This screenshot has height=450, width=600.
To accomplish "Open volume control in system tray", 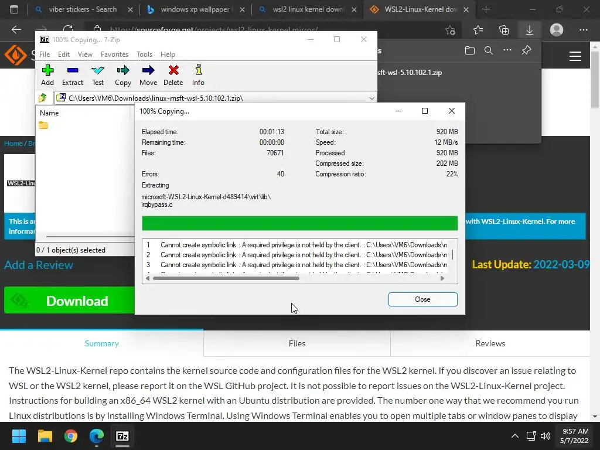I will [x=546, y=436].
